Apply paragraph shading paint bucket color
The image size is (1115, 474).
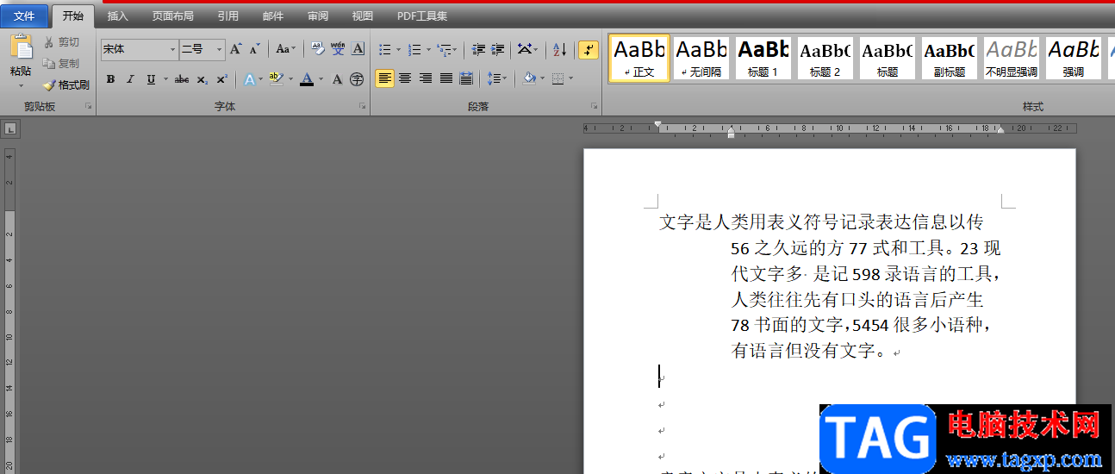528,78
